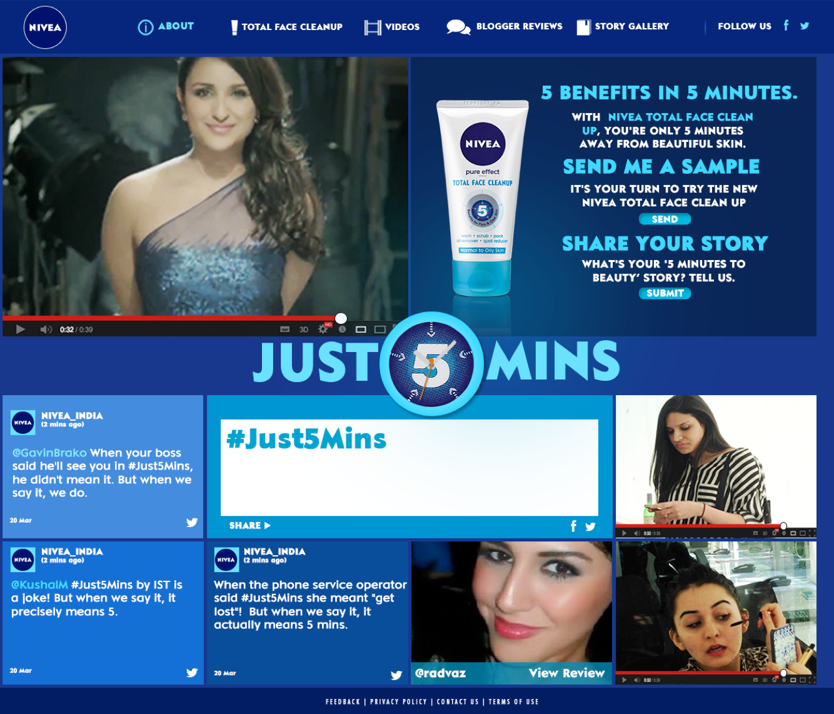Click the NIVEA_INDIA name on the phone operator tweet
This screenshot has height=714, width=834.
(274, 551)
